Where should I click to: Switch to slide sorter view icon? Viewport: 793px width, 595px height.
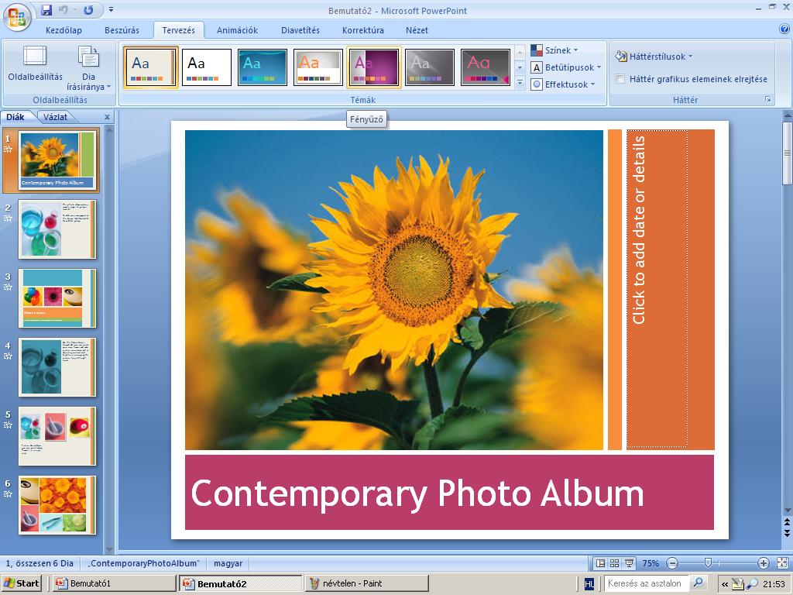tap(614, 563)
